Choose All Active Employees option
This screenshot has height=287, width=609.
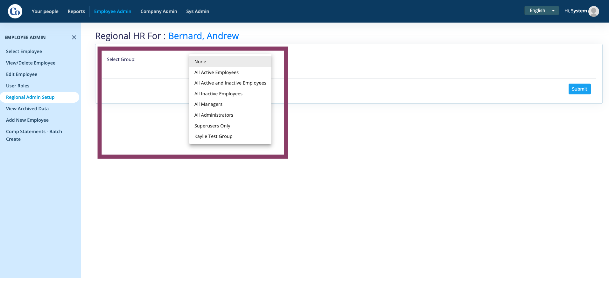(230, 72)
